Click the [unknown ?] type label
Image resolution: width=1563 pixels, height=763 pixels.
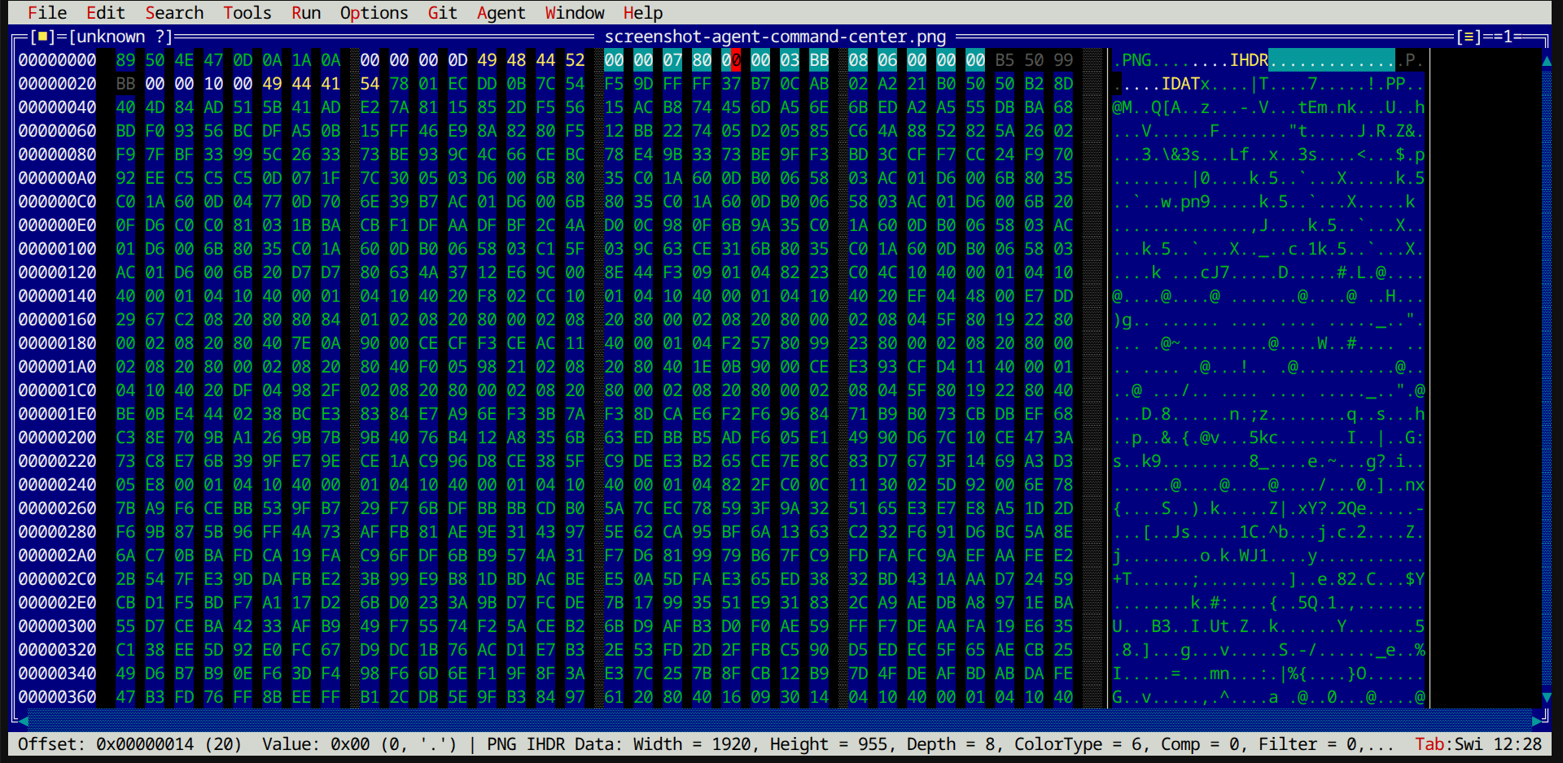pyautogui.click(x=120, y=37)
